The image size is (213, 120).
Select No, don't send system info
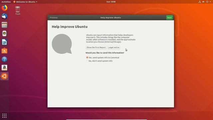coord(99,61)
